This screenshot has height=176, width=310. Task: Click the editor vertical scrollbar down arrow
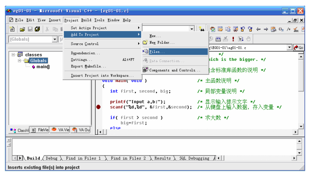point(301,126)
